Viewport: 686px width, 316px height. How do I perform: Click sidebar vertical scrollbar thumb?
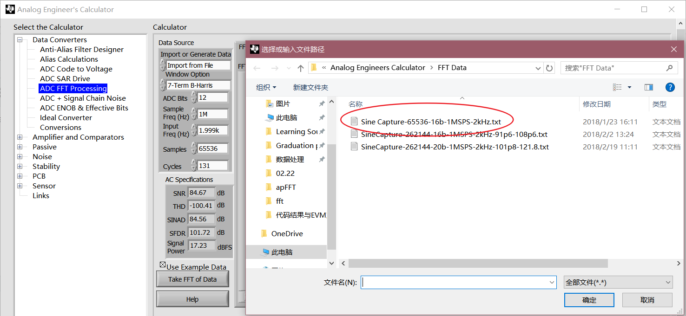[331, 197]
